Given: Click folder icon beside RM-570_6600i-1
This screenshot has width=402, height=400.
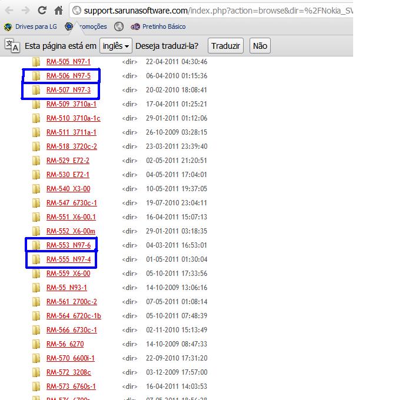Looking at the screenshot, I should click(36, 358).
